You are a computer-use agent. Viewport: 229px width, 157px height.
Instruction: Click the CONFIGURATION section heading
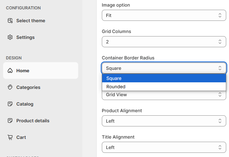pyautogui.click(x=23, y=8)
